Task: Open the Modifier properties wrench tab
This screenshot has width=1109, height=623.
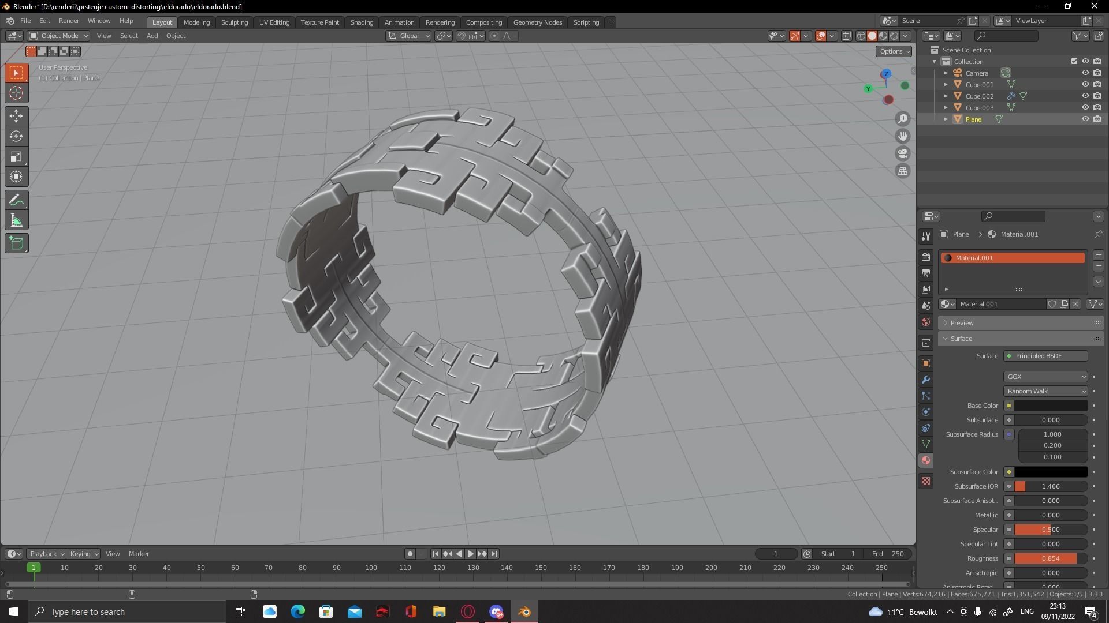Action: tap(926, 380)
